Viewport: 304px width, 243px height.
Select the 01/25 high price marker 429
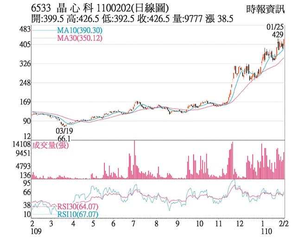point(278,35)
